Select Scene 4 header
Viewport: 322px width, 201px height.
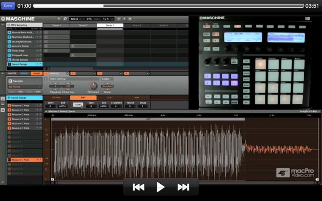[x=136, y=25]
